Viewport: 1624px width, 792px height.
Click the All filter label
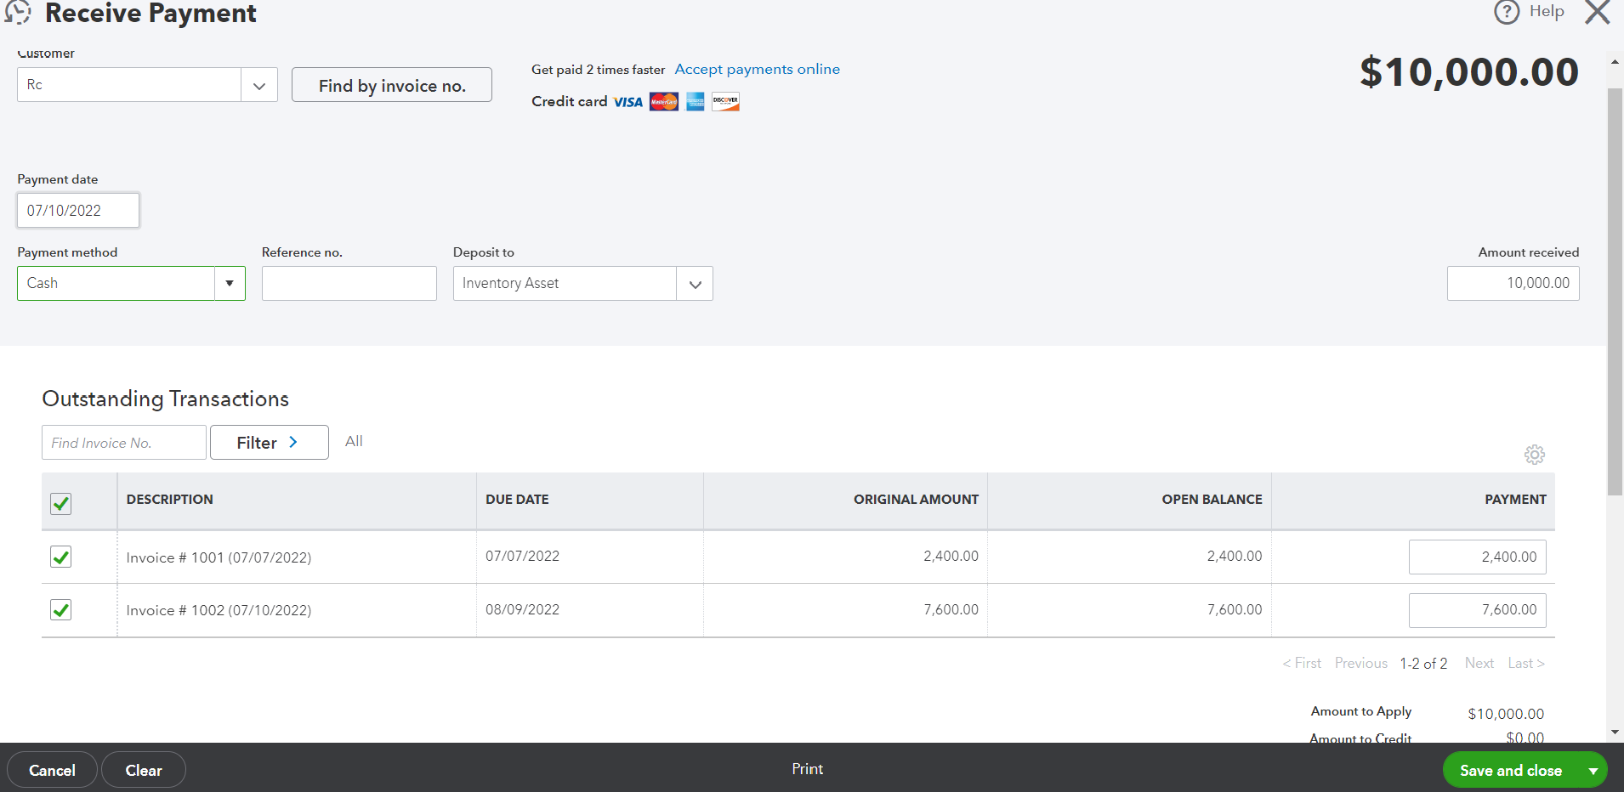coord(354,441)
